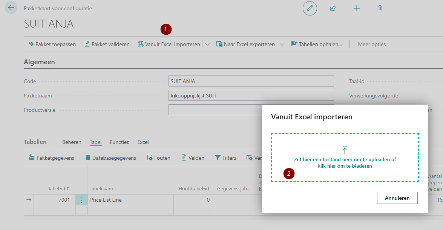Click the Annuleren button
Viewport: 443px width, 230px height.
pos(397,198)
